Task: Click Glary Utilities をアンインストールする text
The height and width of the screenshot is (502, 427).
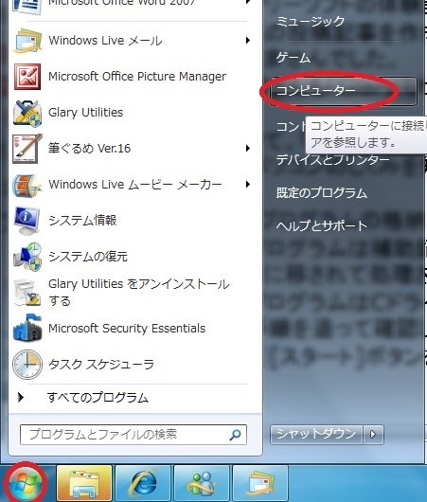Action: tap(139, 292)
